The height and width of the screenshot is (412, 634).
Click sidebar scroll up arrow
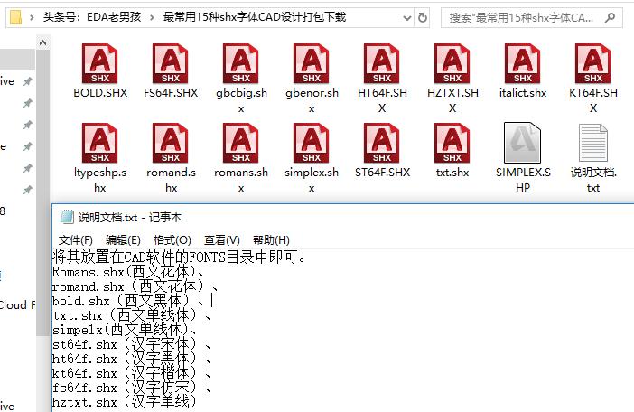42,42
